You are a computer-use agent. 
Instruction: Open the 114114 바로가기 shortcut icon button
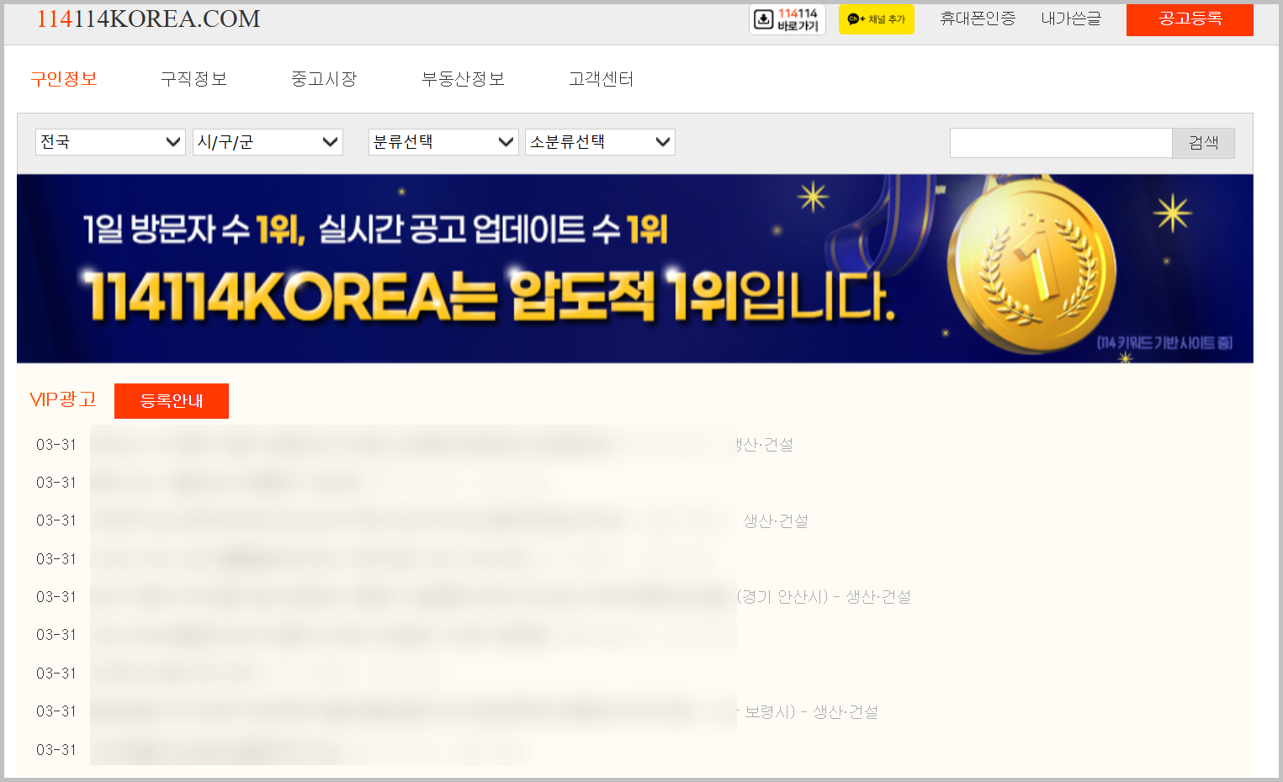(x=787, y=19)
